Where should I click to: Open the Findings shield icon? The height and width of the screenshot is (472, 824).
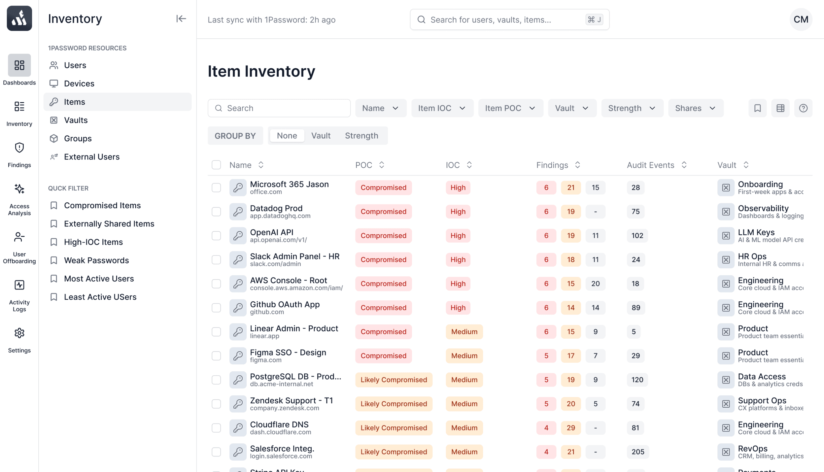coord(19,148)
